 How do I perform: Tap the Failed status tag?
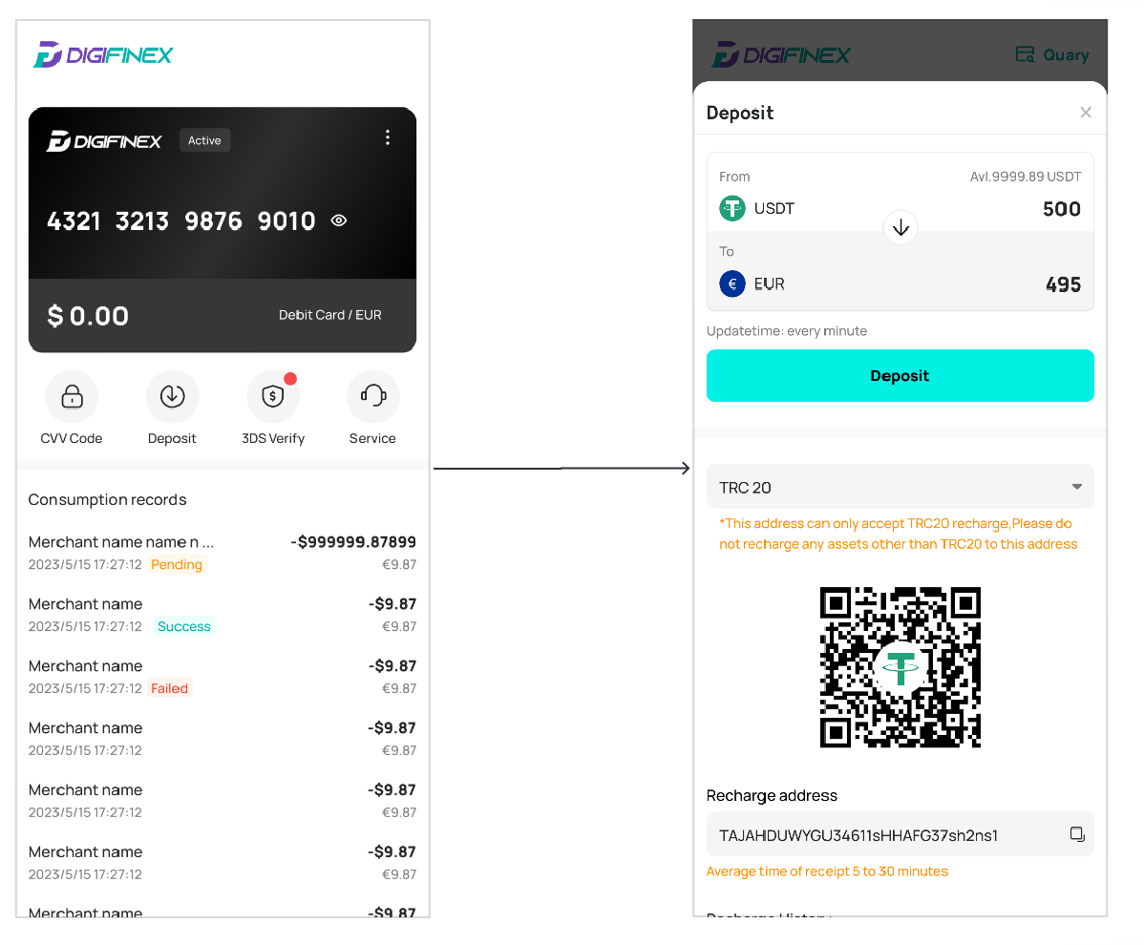(169, 688)
